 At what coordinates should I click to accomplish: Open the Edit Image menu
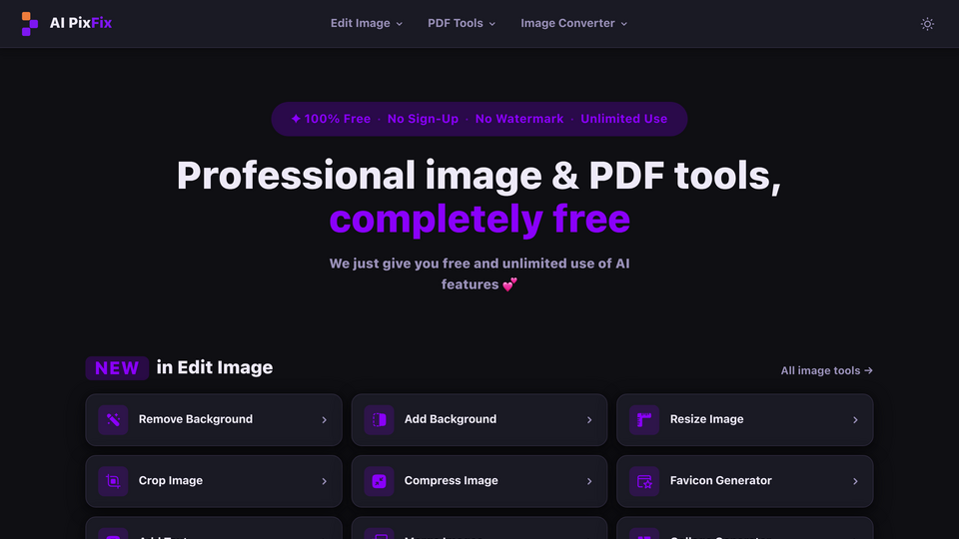pos(367,23)
